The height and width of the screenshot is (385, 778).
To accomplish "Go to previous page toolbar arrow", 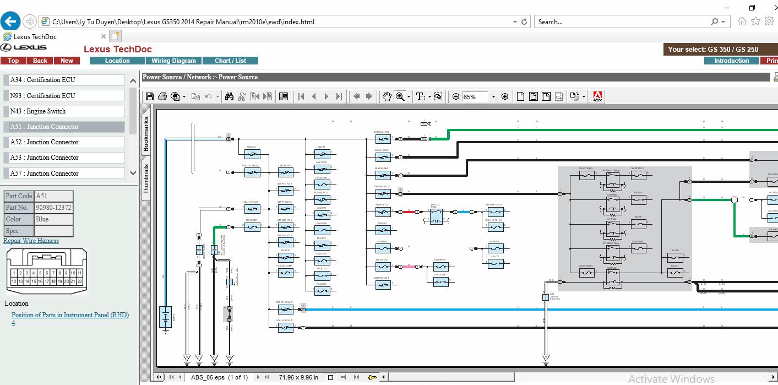I will [314, 96].
